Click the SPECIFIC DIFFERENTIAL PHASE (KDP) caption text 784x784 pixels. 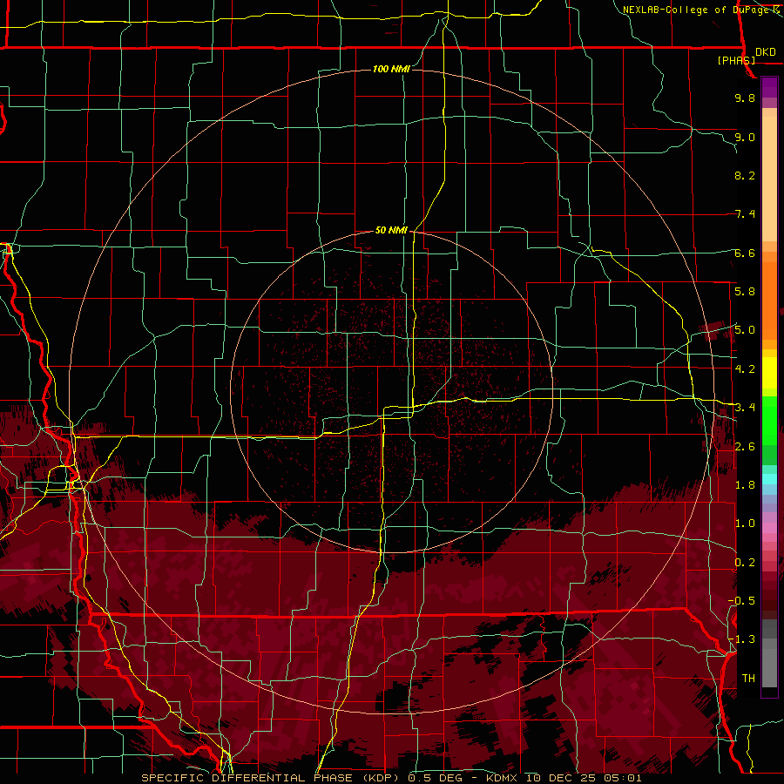pos(273,778)
